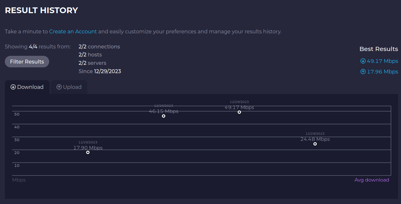
Task: Click the 12/29/2023 label above 24.48 Mbps
Action: pos(315,133)
